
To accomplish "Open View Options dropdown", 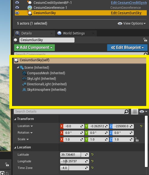I will (132, 23).
